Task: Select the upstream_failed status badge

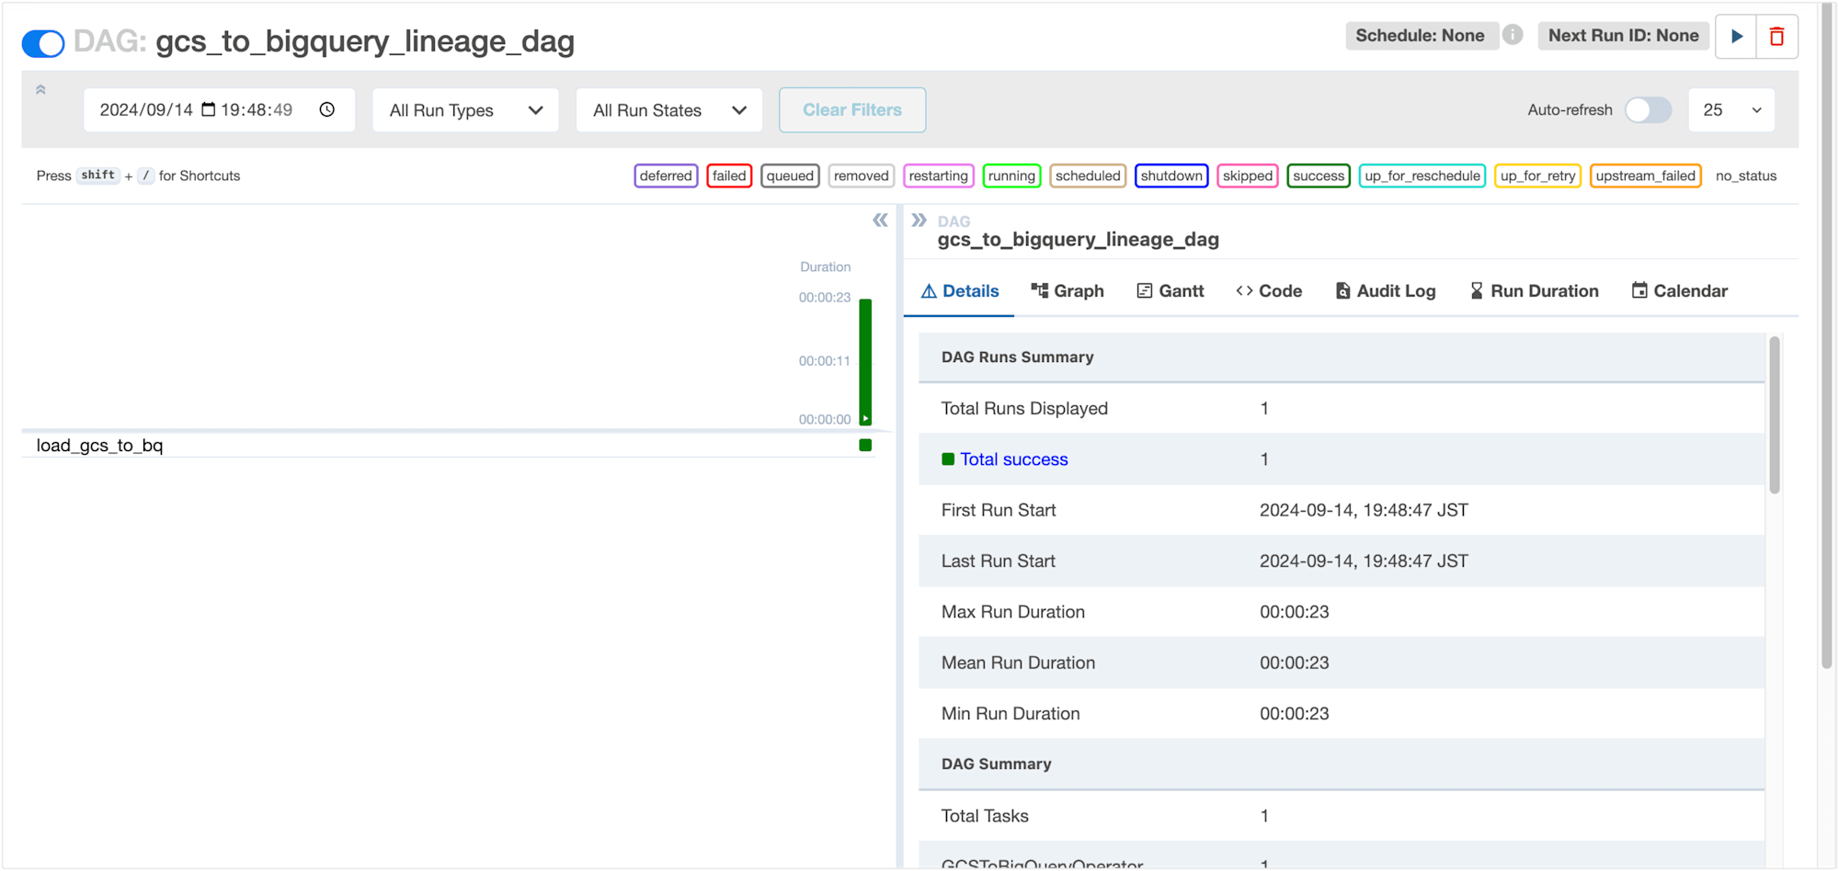Action: click(1645, 175)
